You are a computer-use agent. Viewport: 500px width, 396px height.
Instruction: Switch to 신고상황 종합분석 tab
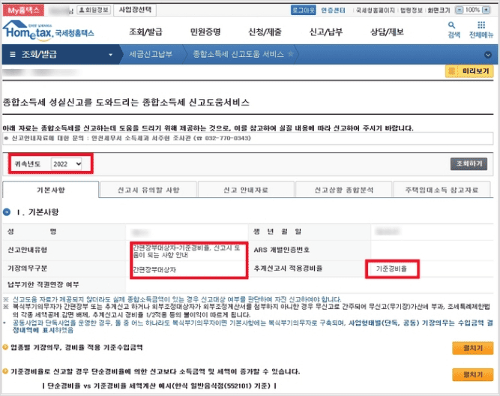pyautogui.click(x=344, y=190)
